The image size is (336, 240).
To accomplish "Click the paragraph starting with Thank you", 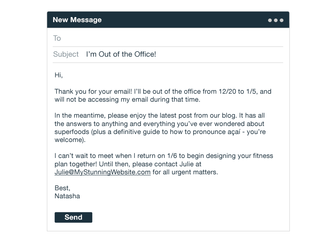I will [x=163, y=95].
